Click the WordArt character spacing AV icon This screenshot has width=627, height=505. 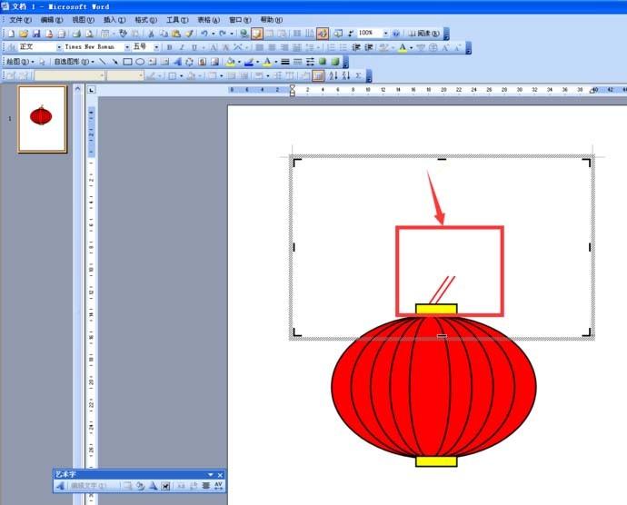pos(218,486)
